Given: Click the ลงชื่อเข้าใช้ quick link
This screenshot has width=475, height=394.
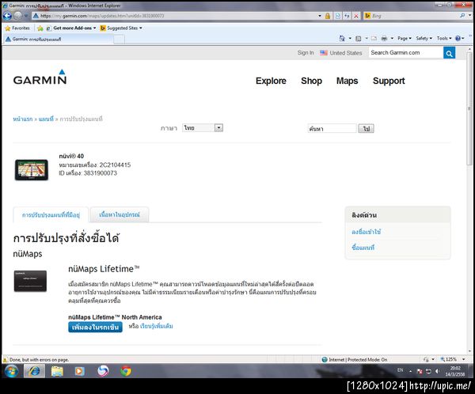Looking at the screenshot, I should tap(366, 232).
